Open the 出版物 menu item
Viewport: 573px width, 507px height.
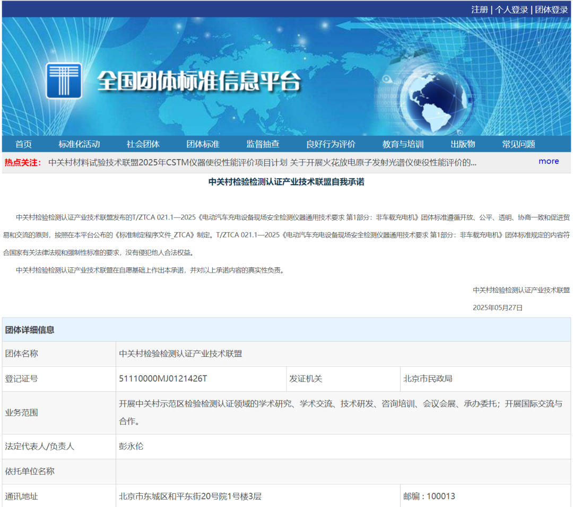click(463, 144)
